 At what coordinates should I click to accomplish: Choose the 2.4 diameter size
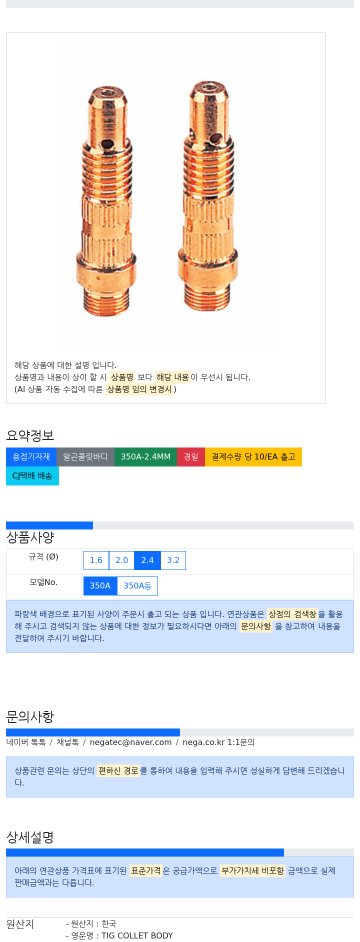[147, 560]
